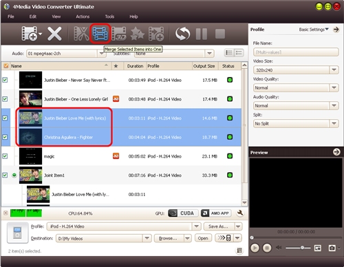Open the Edit menu
Image resolution: width=344 pixels, height=267 pixels.
click(33, 17)
